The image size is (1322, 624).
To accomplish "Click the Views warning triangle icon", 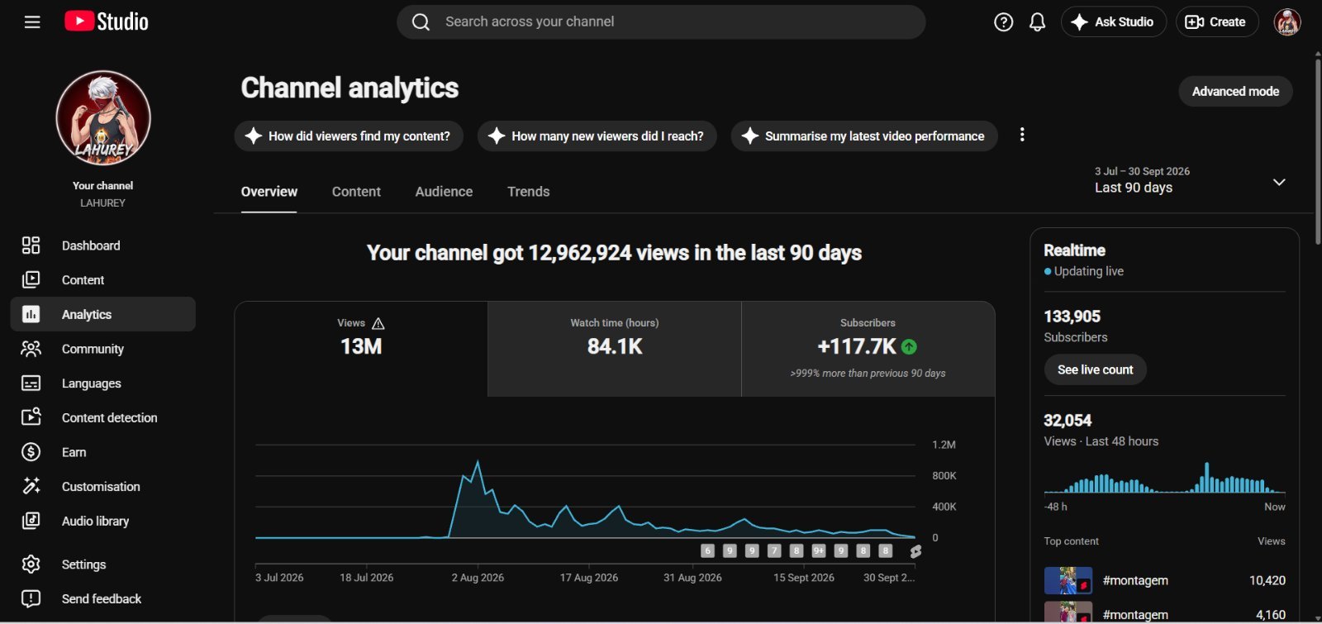I will point(378,323).
